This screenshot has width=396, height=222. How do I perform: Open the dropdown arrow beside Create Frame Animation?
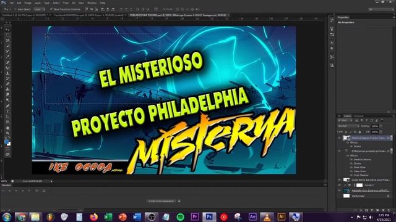[x=179, y=201]
